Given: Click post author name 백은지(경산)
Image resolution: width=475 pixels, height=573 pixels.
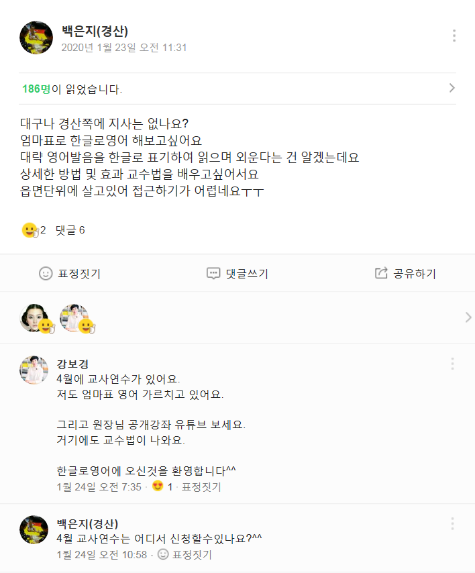Looking at the screenshot, I should 94,32.
